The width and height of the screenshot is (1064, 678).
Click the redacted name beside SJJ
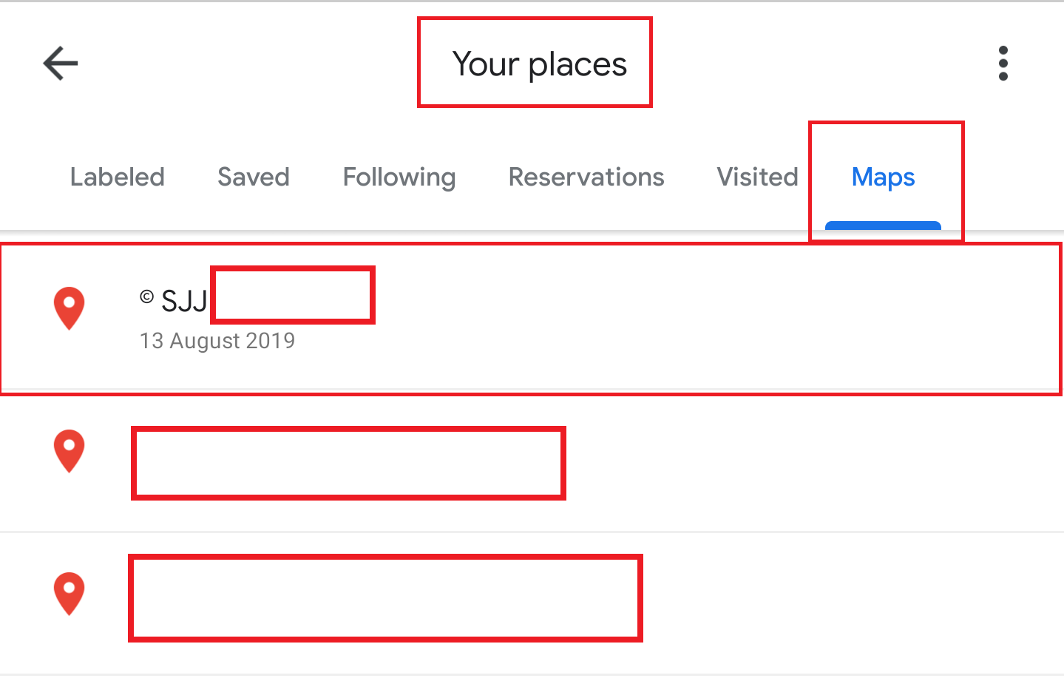(x=293, y=295)
